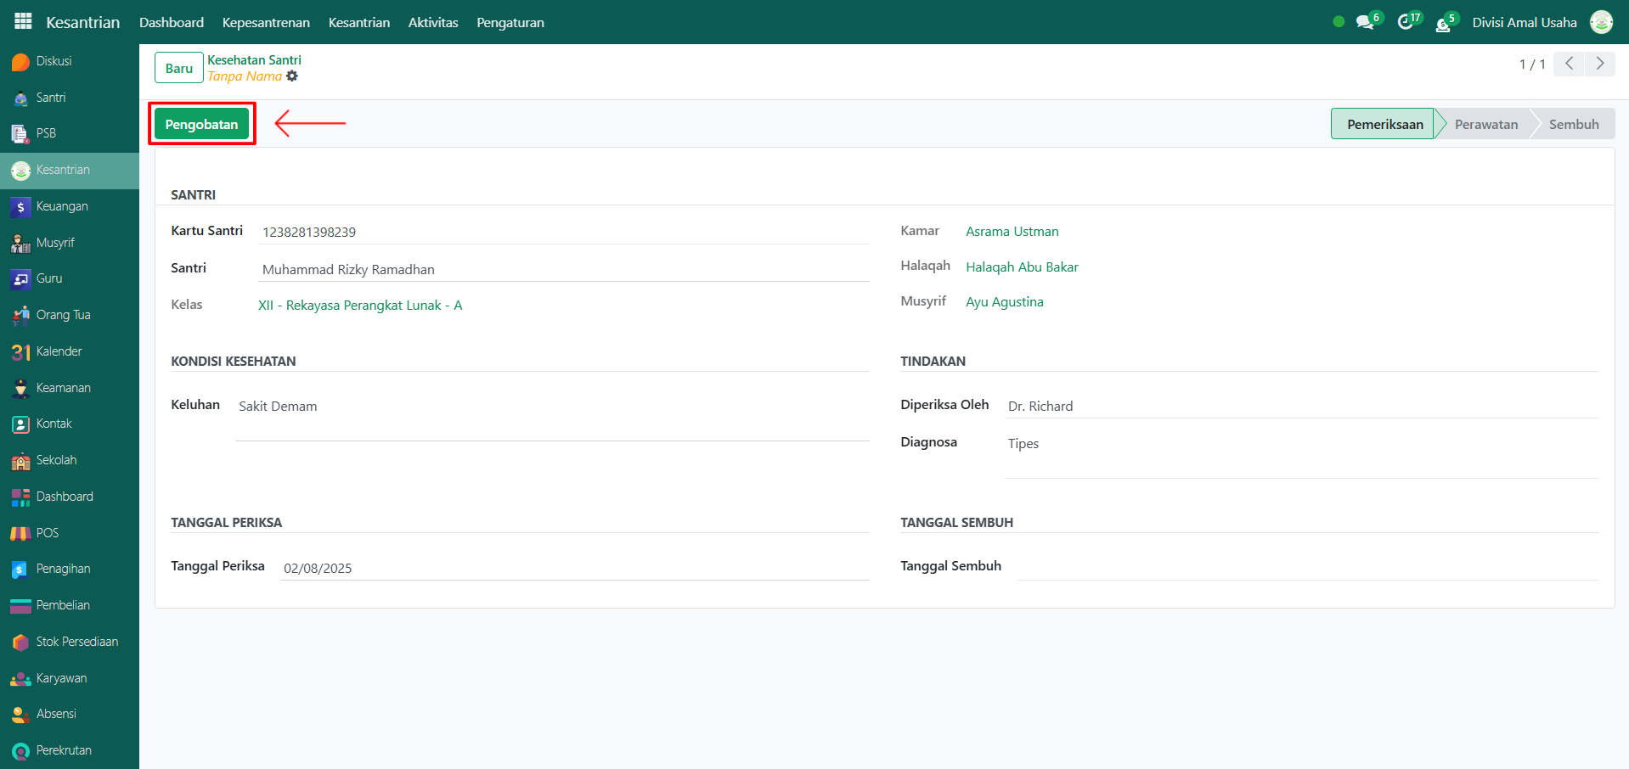Open the Asrama Ustman room link
Image resolution: width=1629 pixels, height=769 pixels.
(1012, 231)
